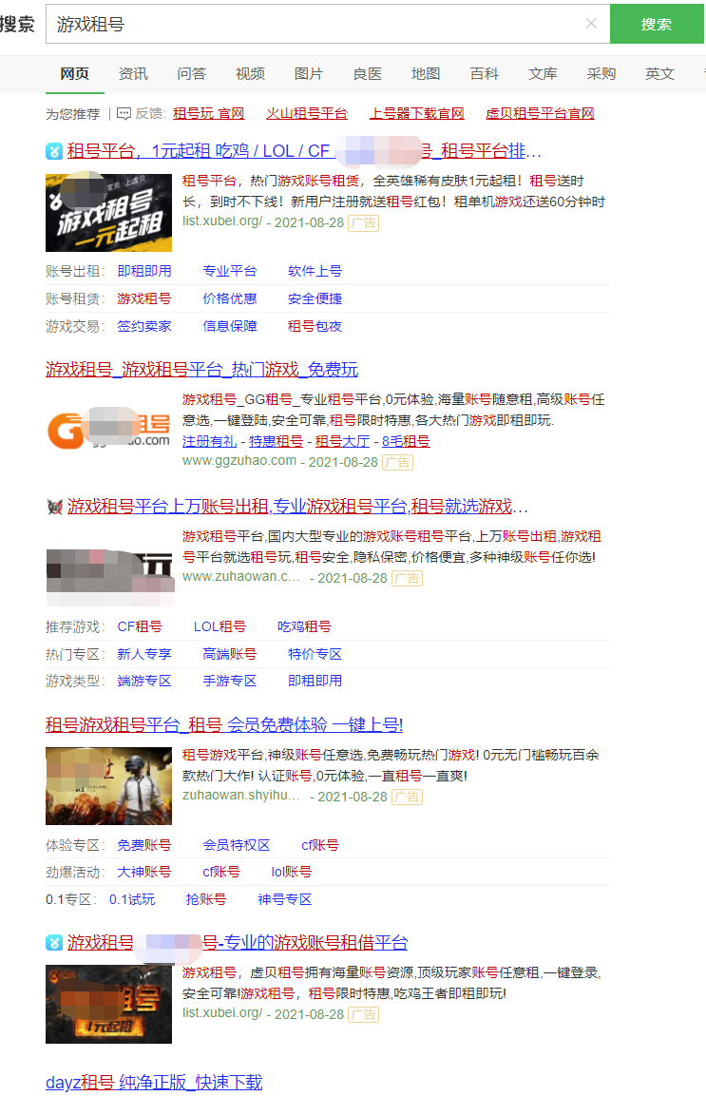The width and height of the screenshot is (706, 1096).
Task: Open the 虚贝租号平台官网 recommendation
Action: pos(540,113)
